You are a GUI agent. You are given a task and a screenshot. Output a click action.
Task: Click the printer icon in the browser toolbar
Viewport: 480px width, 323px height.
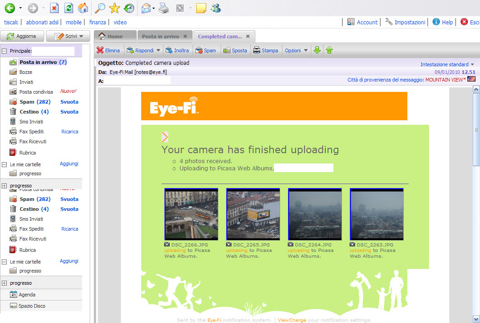coord(164,8)
